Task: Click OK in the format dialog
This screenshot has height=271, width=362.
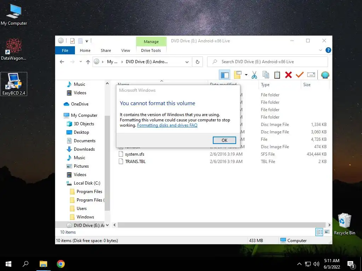Action: 224,140
